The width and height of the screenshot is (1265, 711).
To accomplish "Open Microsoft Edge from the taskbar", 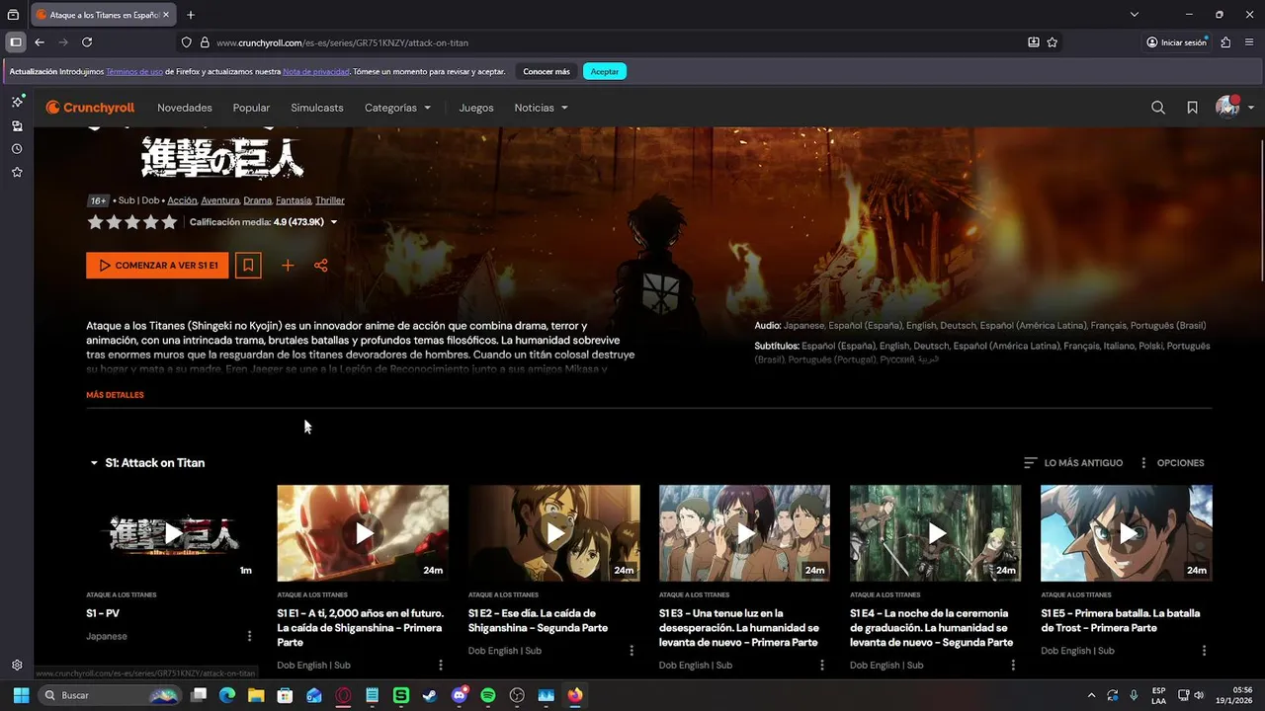I will click(x=227, y=695).
